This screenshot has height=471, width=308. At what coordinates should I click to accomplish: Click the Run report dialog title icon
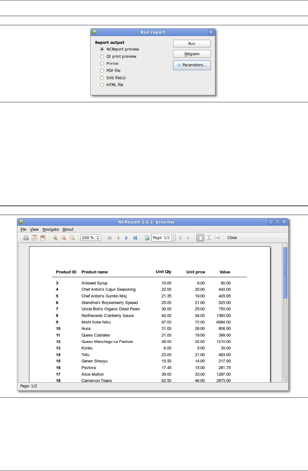click(x=95, y=32)
